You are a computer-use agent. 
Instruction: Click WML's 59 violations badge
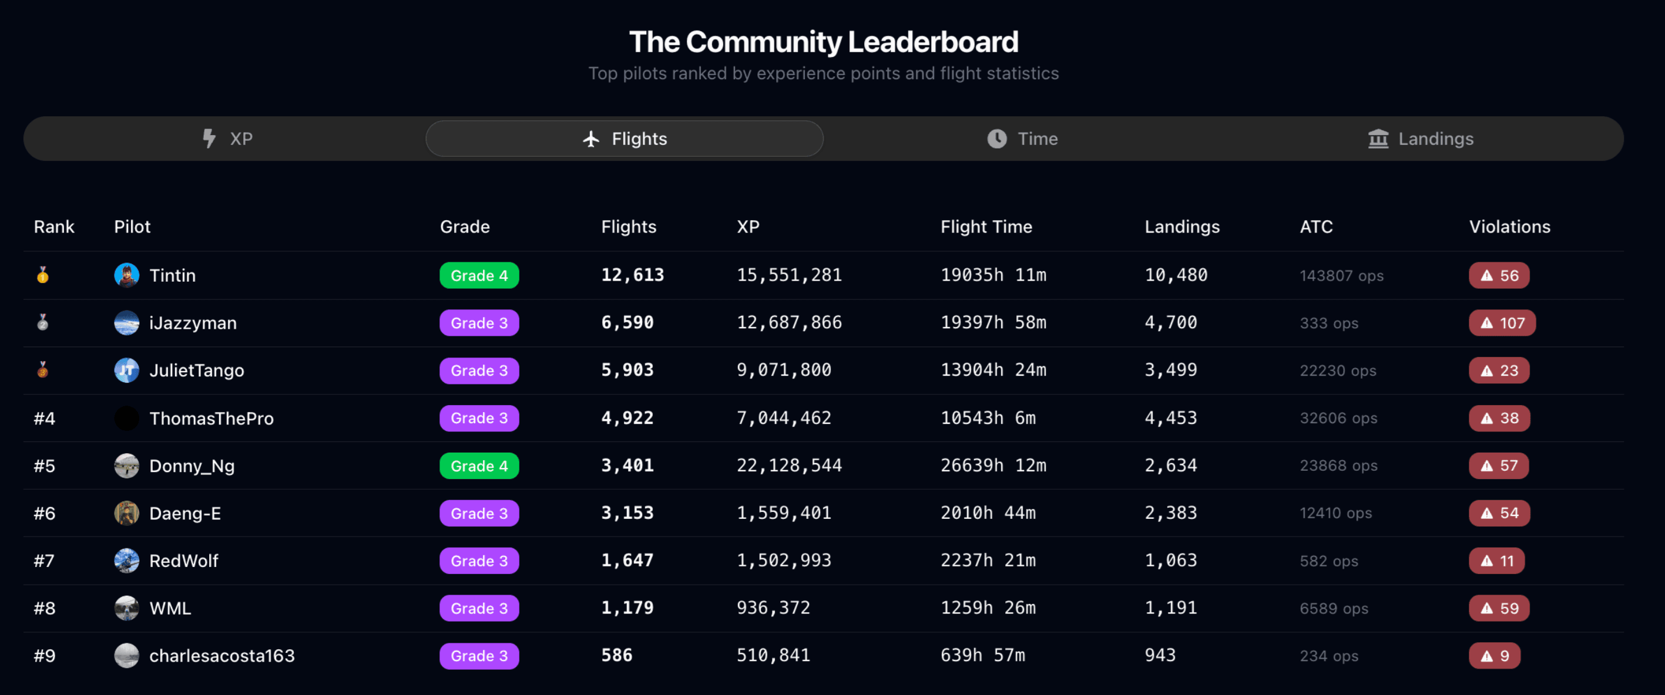point(1499,609)
